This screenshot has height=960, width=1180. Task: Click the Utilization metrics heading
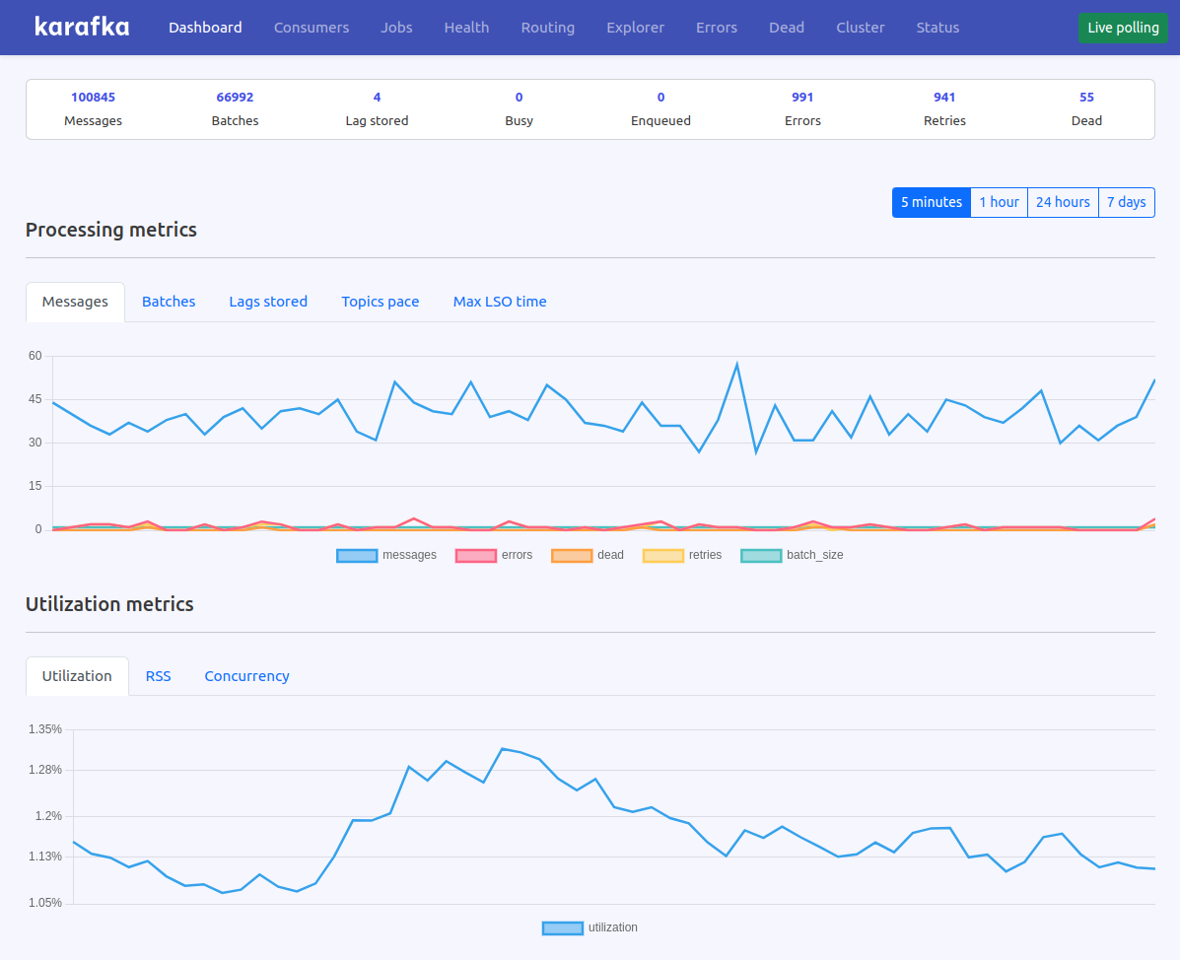tap(109, 605)
